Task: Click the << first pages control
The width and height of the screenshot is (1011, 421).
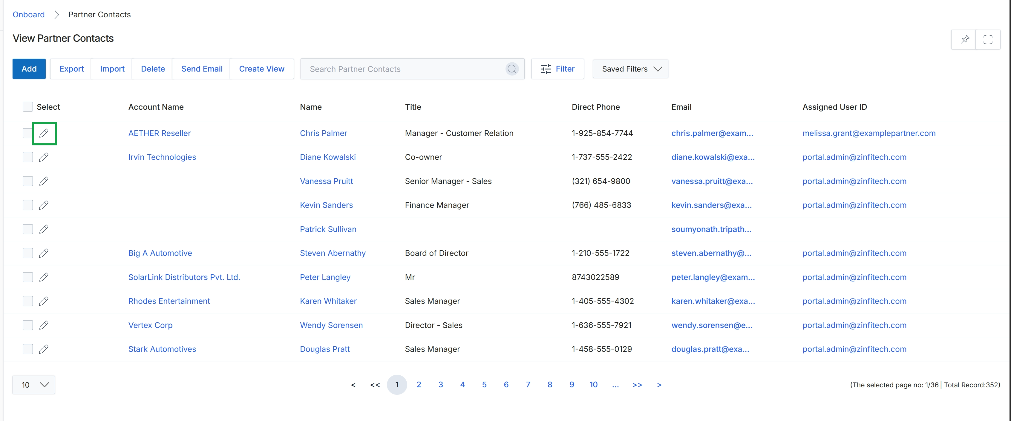Action: [x=375, y=385]
